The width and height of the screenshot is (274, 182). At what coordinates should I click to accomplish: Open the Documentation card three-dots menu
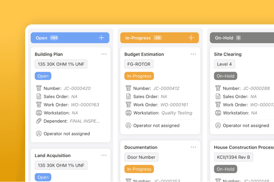(193, 147)
